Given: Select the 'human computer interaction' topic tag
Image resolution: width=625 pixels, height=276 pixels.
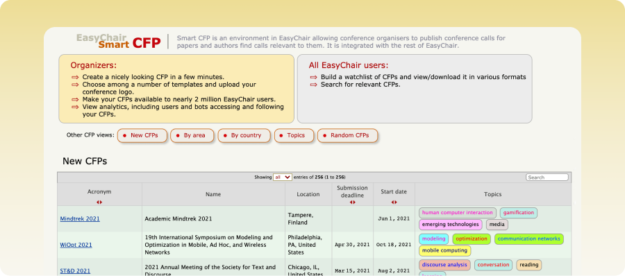Looking at the screenshot, I should click(x=457, y=213).
